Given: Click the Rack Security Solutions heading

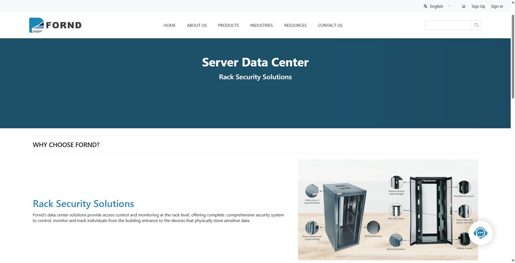Looking at the screenshot, I should tap(83, 204).
